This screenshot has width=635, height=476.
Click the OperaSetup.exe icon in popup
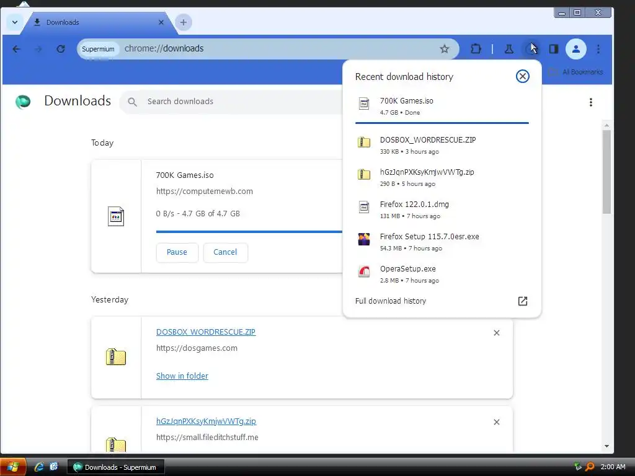click(x=364, y=271)
